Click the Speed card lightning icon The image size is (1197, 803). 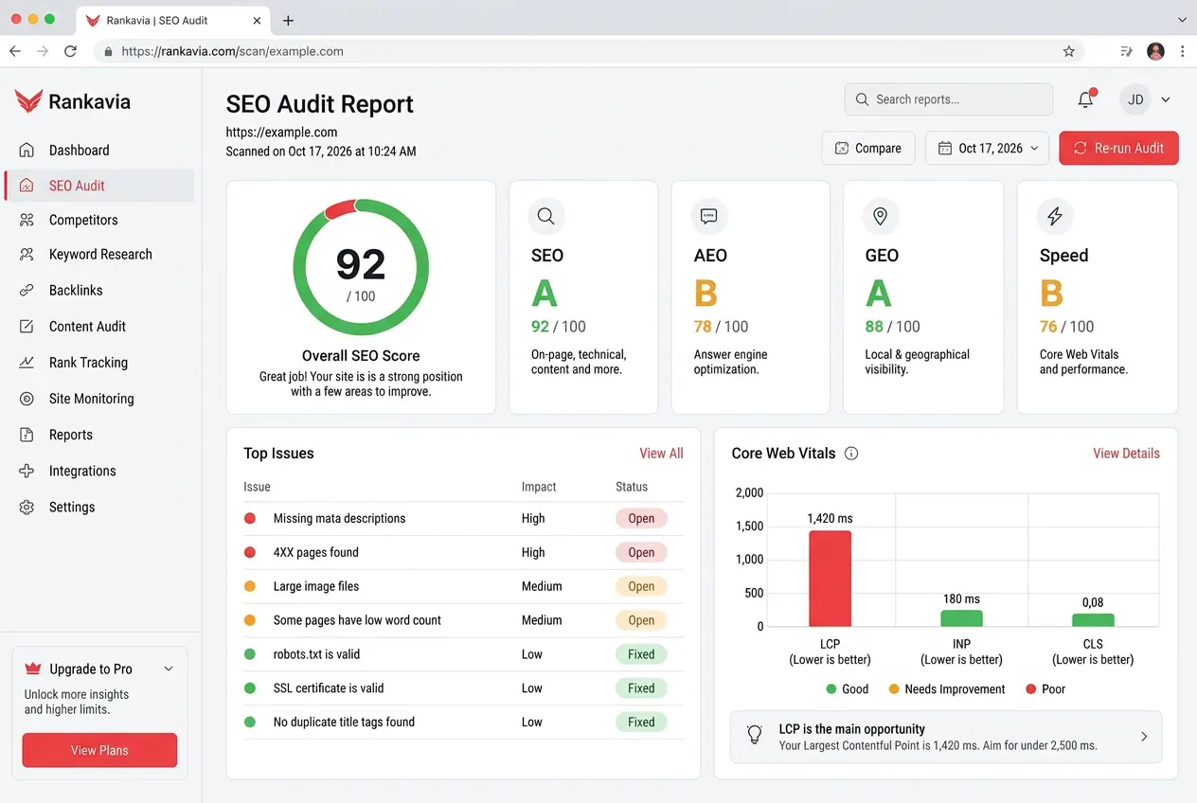1054,216
